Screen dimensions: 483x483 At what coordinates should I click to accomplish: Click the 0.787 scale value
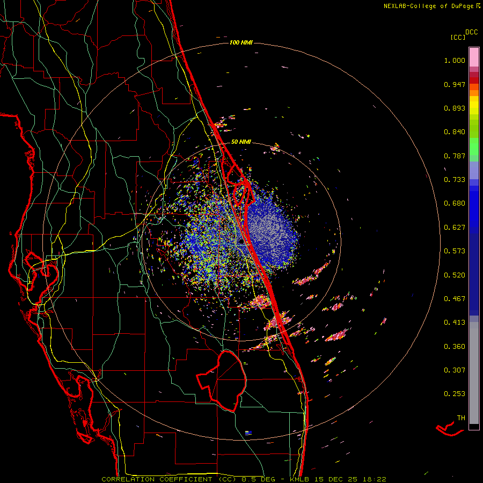[455, 156]
